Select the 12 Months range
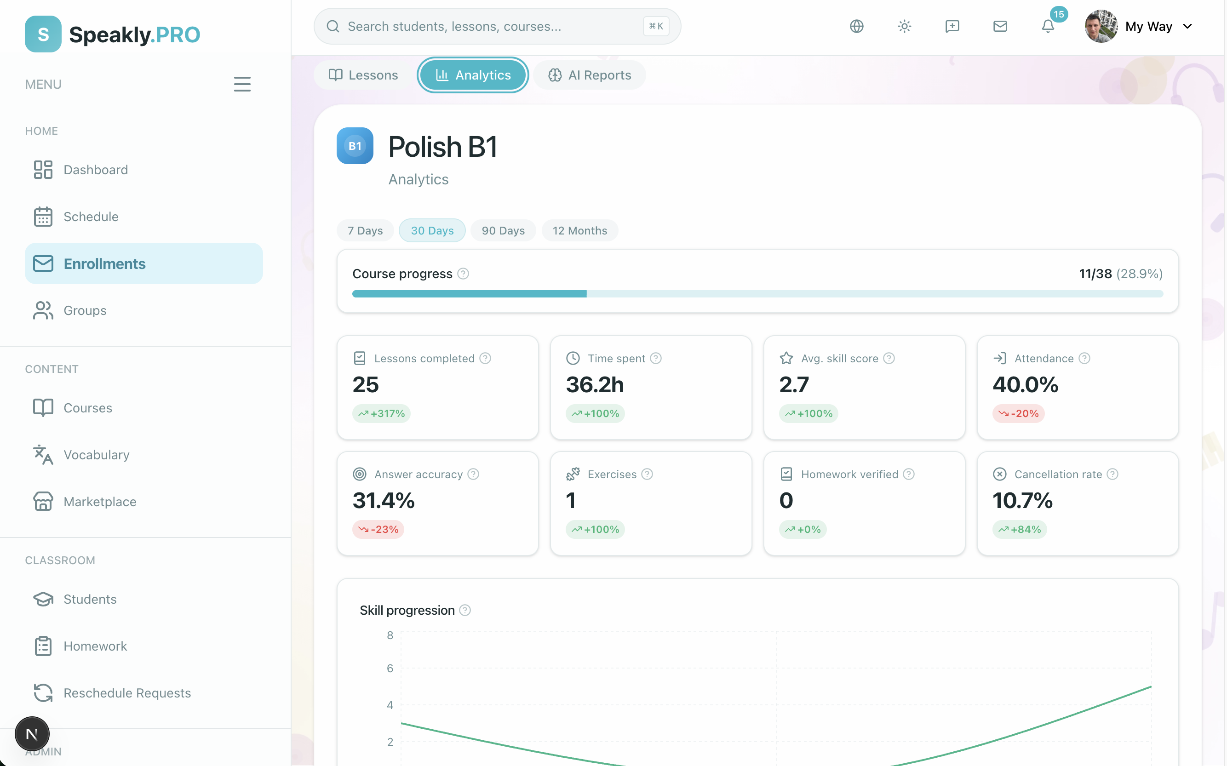This screenshot has height=766, width=1227. click(x=579, y=230)
